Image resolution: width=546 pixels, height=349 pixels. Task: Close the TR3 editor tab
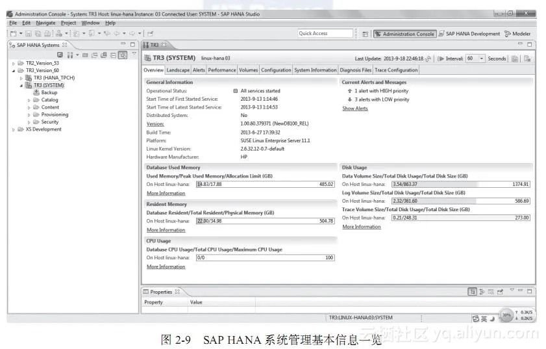[x=164, y=45]
